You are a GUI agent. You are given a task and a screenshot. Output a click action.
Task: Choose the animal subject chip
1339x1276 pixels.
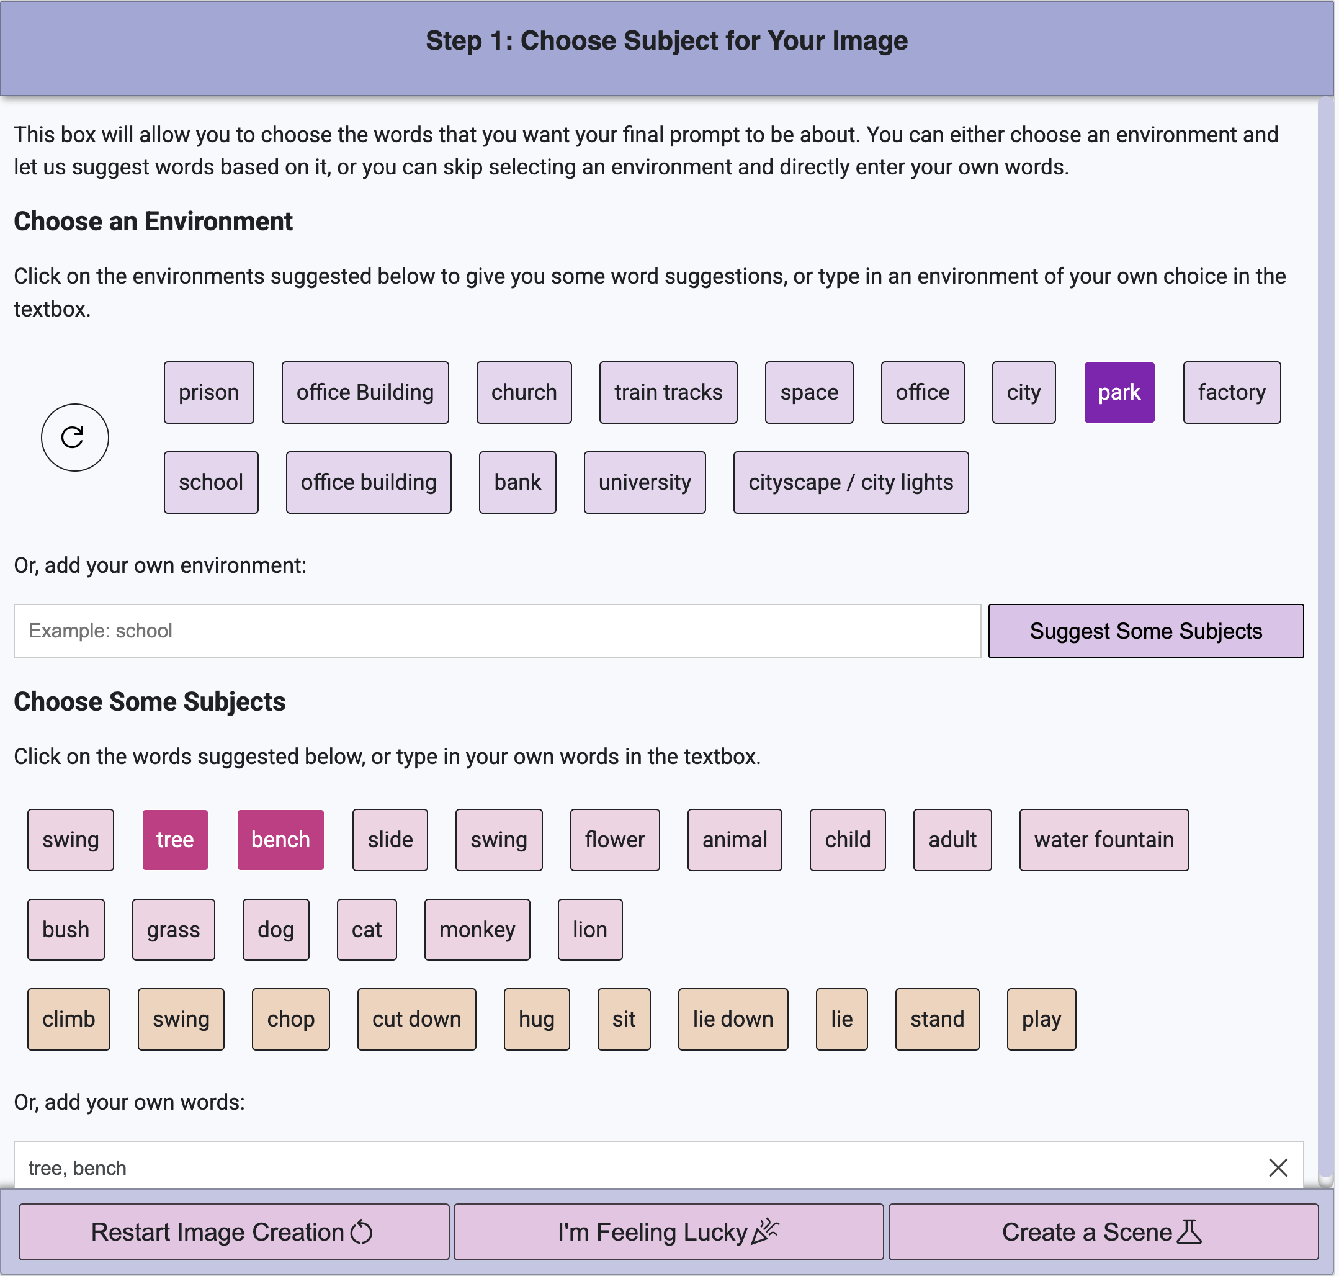point(735,839)
